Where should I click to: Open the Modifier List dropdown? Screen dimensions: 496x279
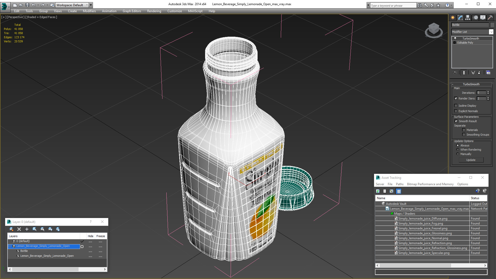pyautogui.click(x=491, y=32)
